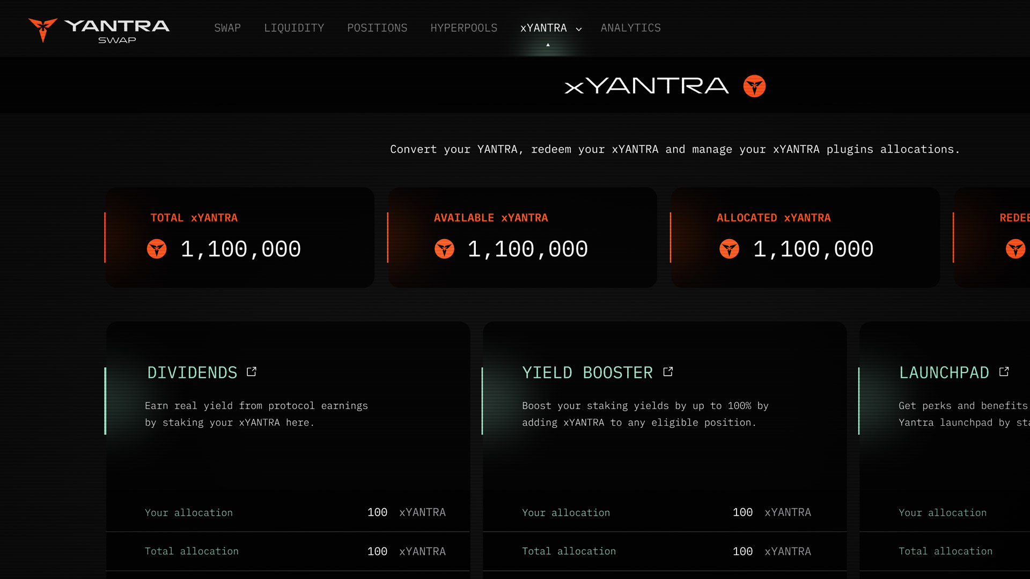
Task: Click token icon in Total xYANTRA card
Action: pyautogui.click(x=157, y=249)
